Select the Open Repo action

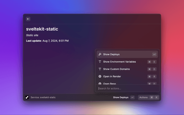pyautogui.click(x=109, y=83)
